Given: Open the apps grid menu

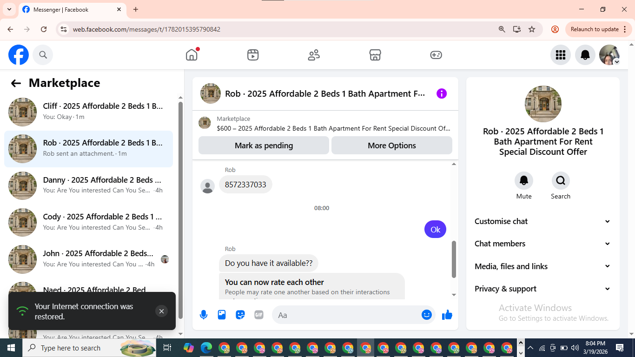Looking at the screenshot, I should [x=561, y=55].
